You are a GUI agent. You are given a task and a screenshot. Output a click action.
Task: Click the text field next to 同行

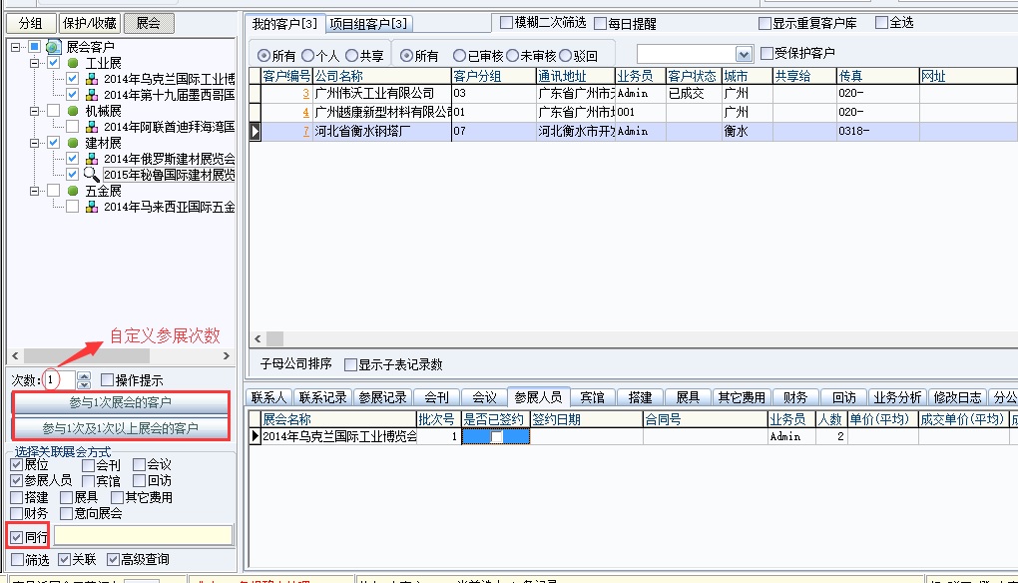point(143,536)
